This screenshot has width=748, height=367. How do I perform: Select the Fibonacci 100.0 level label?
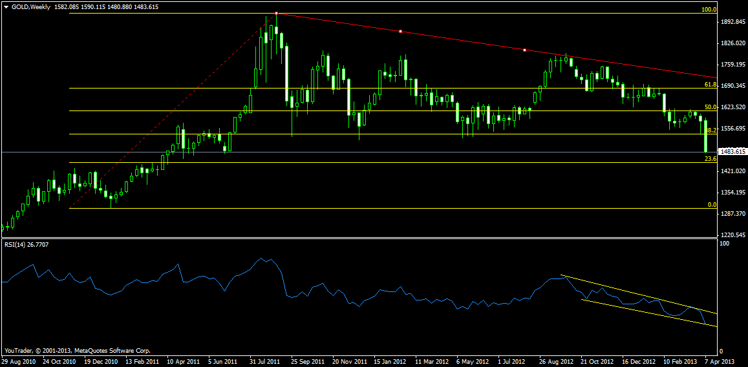click(709, 10)
